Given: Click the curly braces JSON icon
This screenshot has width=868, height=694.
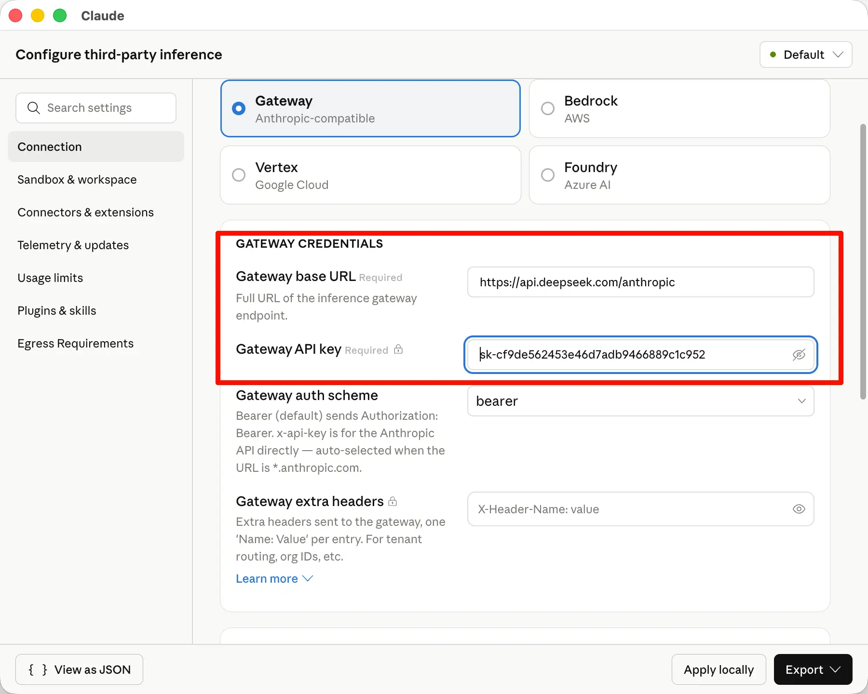Looking at the screenshot, I should point(38,669).
